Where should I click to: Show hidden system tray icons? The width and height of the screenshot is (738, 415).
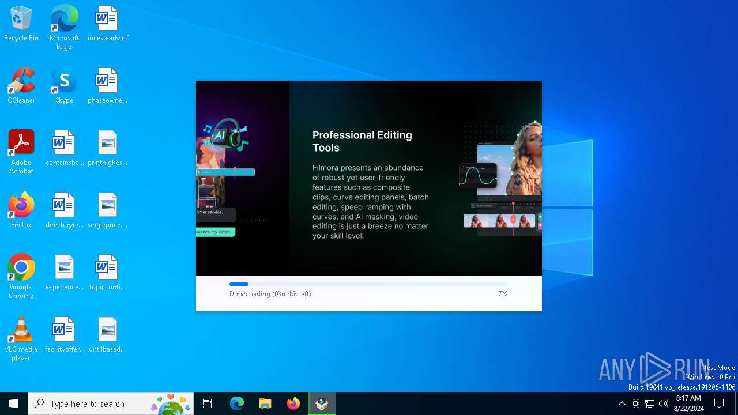click(x=622, y=403)
